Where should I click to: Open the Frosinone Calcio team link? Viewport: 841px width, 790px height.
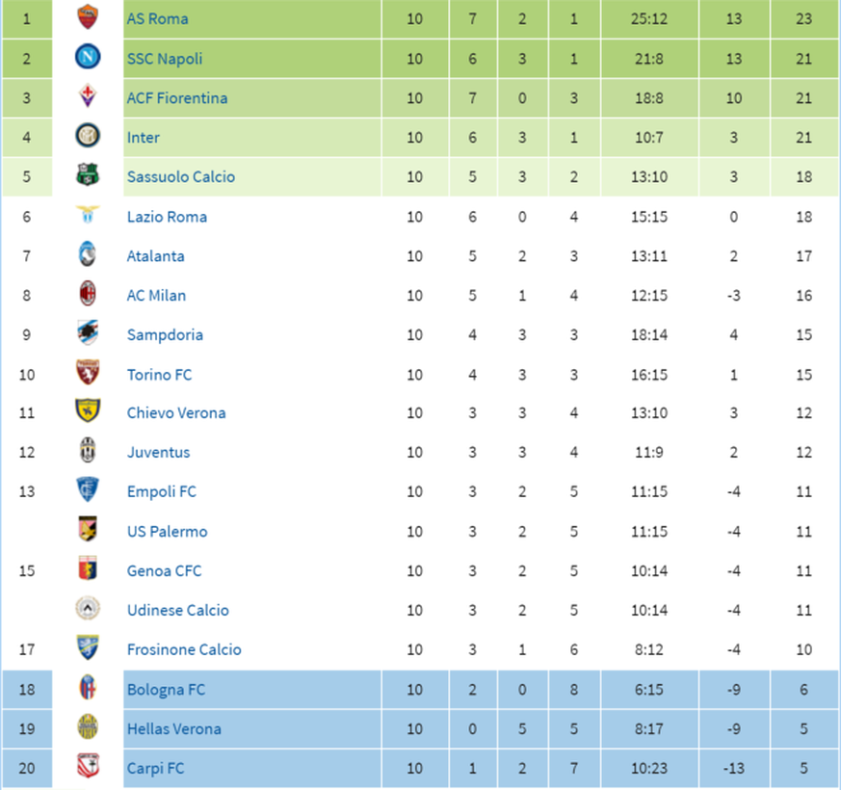click(x=184, y=649)
